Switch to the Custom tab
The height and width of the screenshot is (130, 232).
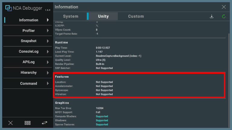click(x=136, y=16)
